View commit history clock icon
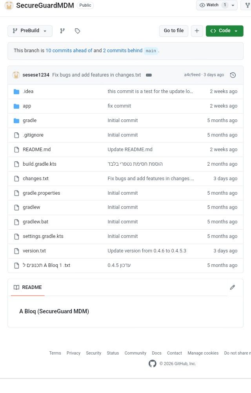This screenshot has height=393, width=251. click(x=233, y=75)
